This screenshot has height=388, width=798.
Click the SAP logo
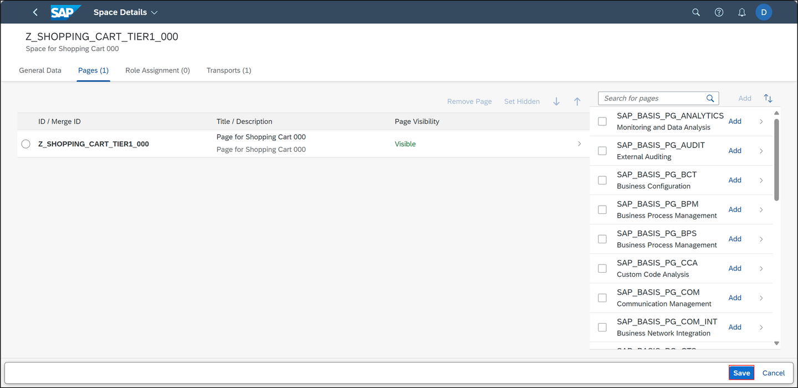[65, 12]
